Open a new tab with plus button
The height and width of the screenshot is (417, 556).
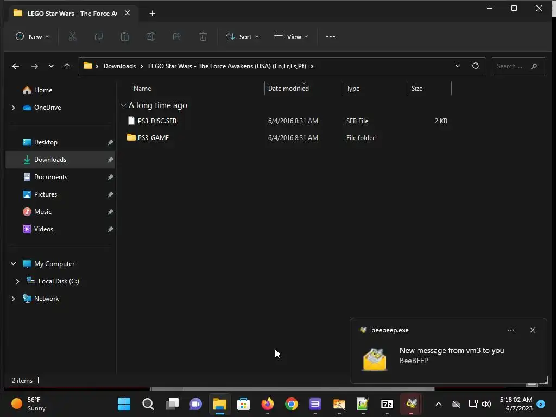click(152, 14)
